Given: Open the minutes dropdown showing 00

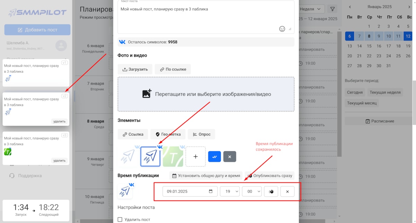Looking at the screenshot, I should 252,191.
